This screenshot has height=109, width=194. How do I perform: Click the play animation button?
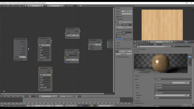pyautogui.click(x=72, y=106)
